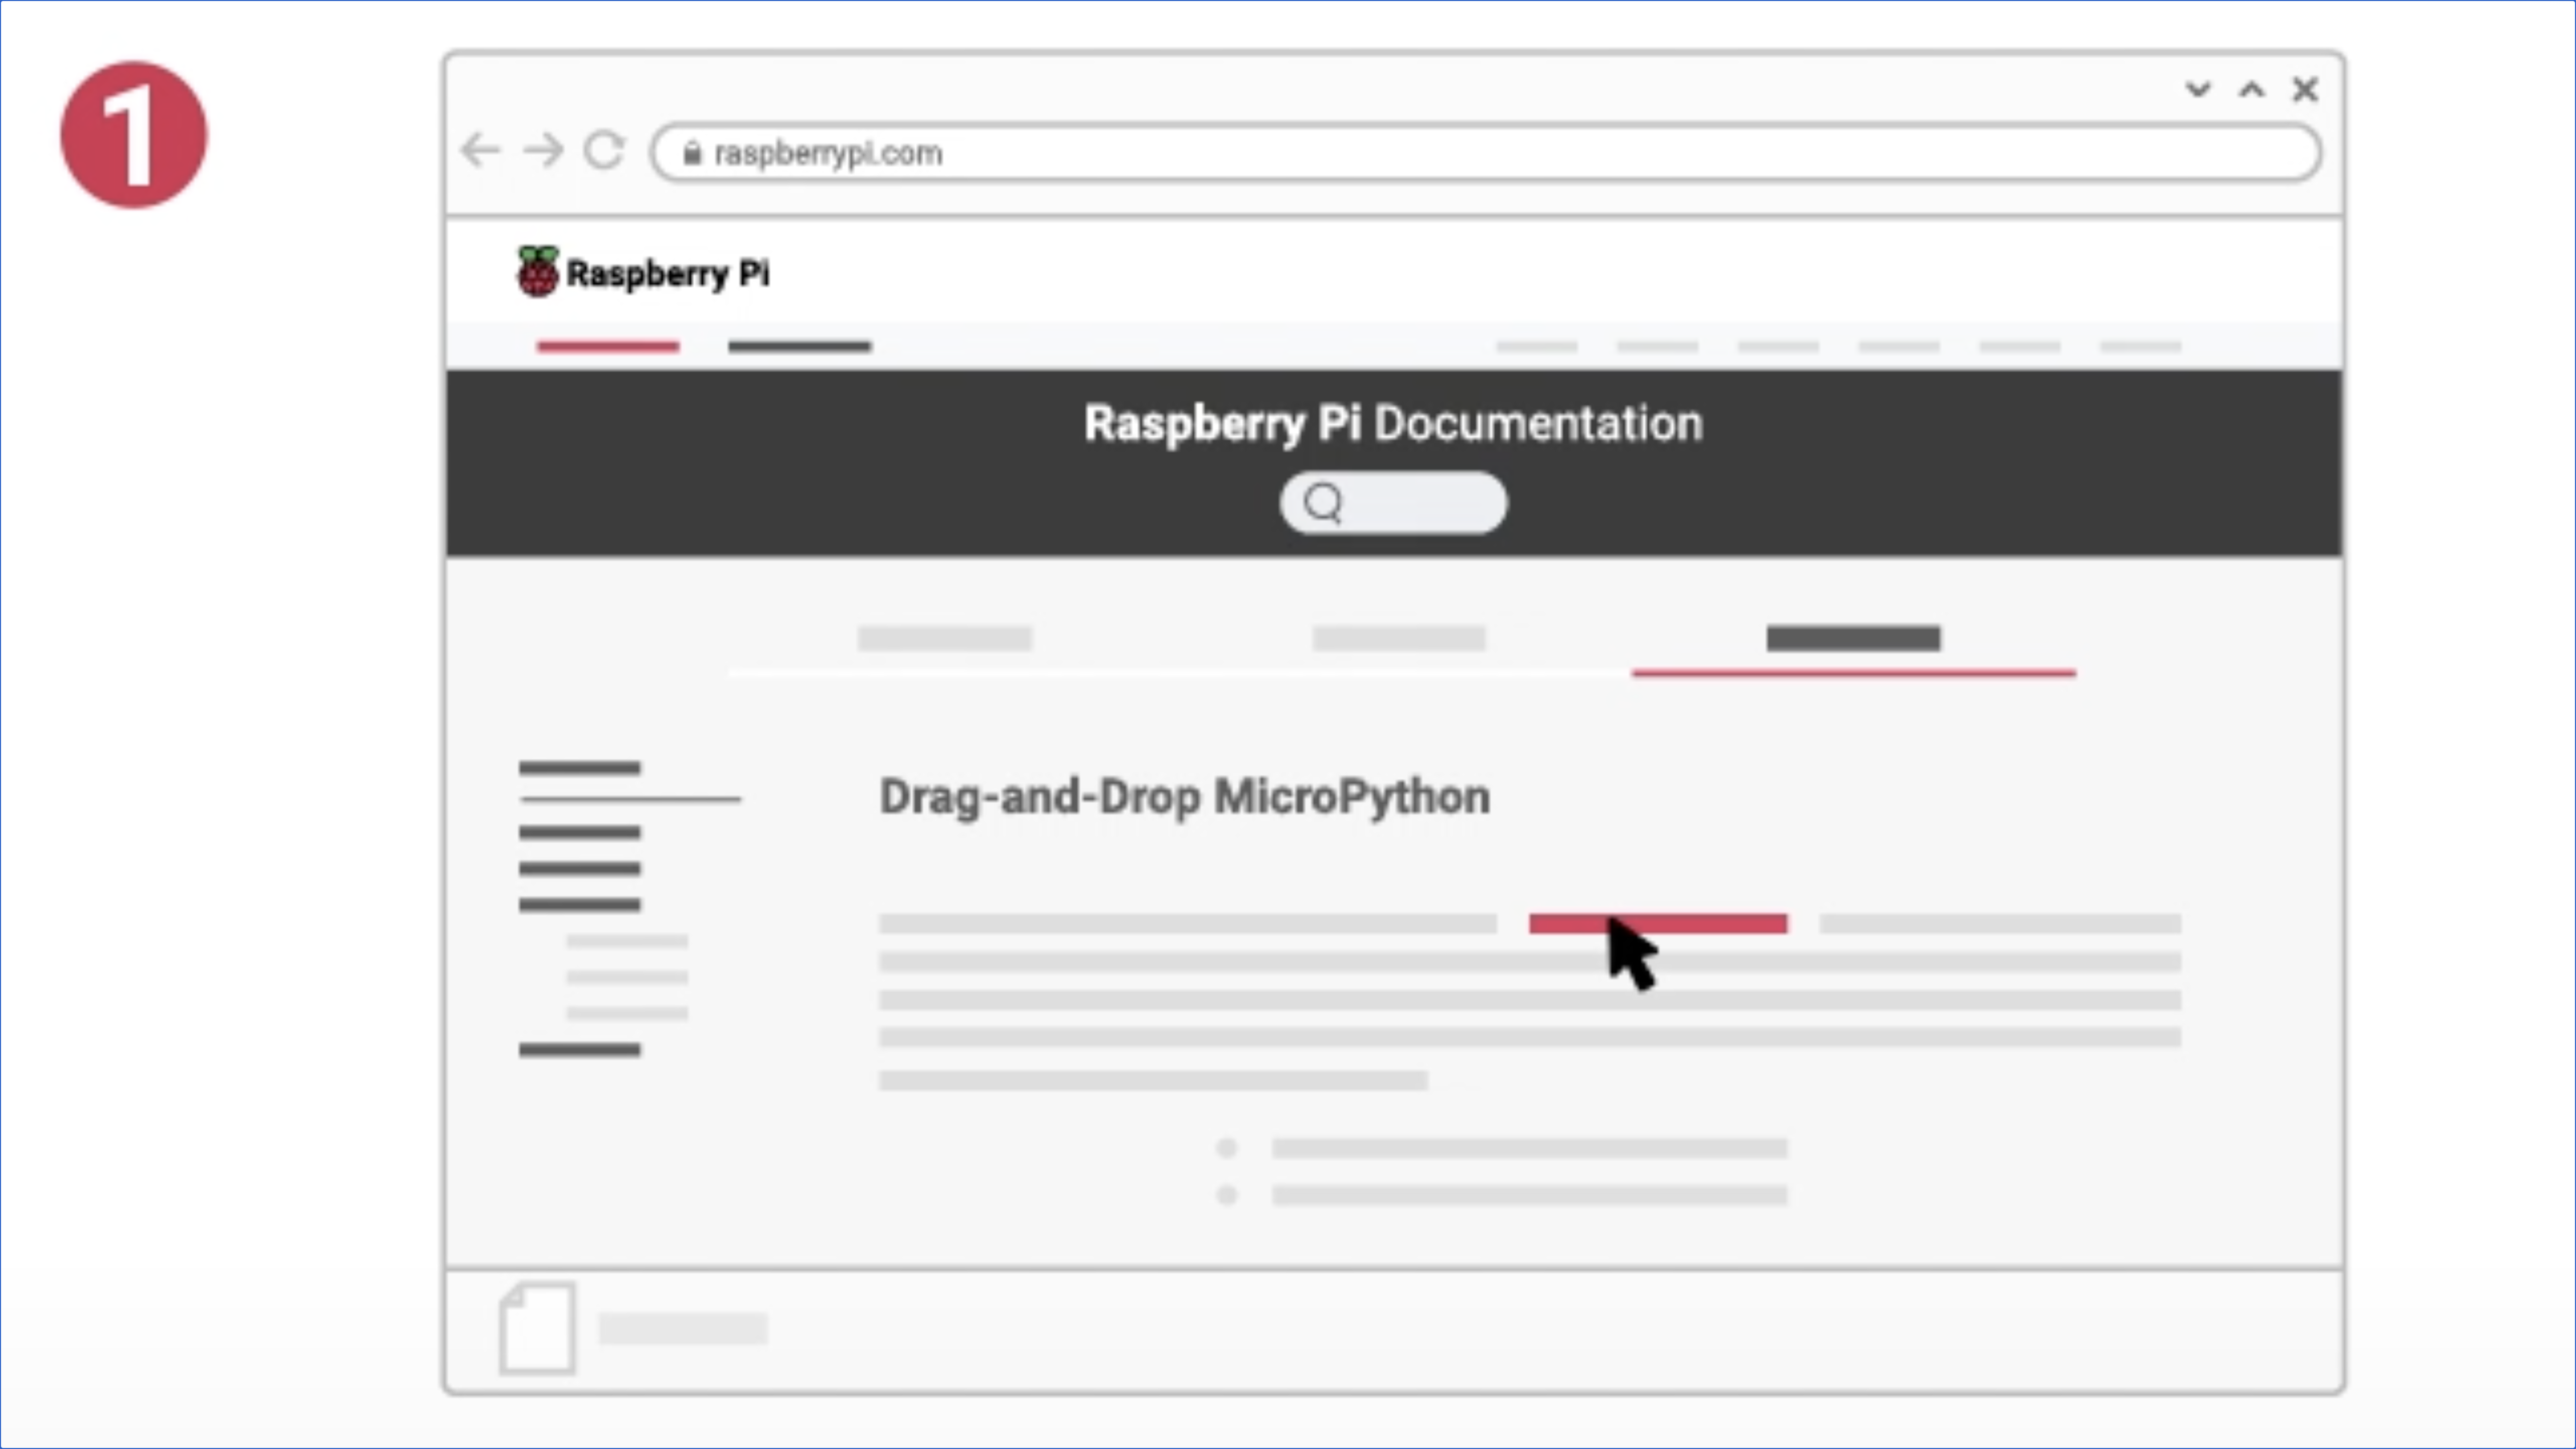
Task: Click the red step 1 badge
Action: click(x=134, y=135)
